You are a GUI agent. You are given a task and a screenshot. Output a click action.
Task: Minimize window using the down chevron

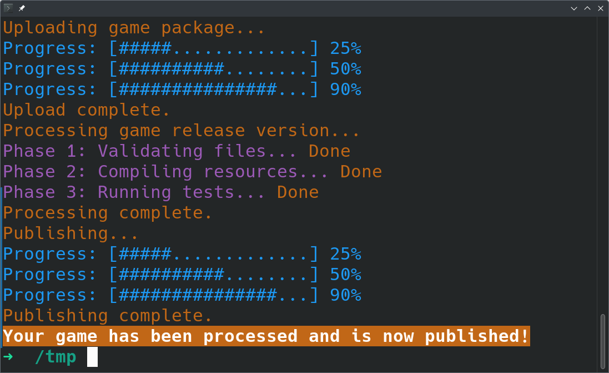pos(573,8)
